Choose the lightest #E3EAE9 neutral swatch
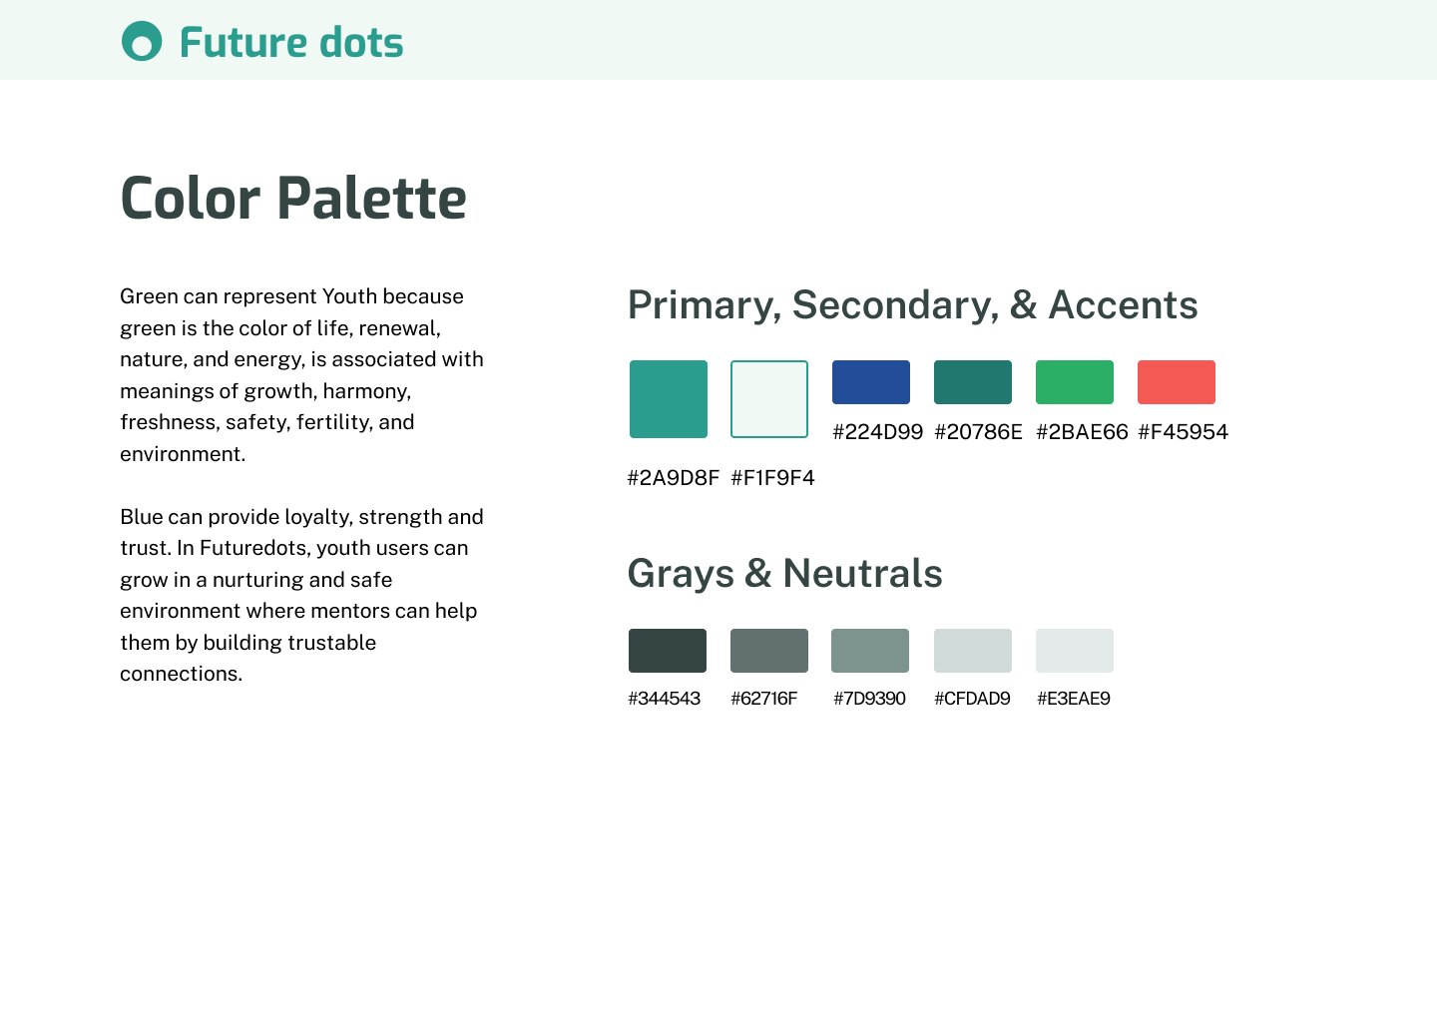 [1075, 651]
